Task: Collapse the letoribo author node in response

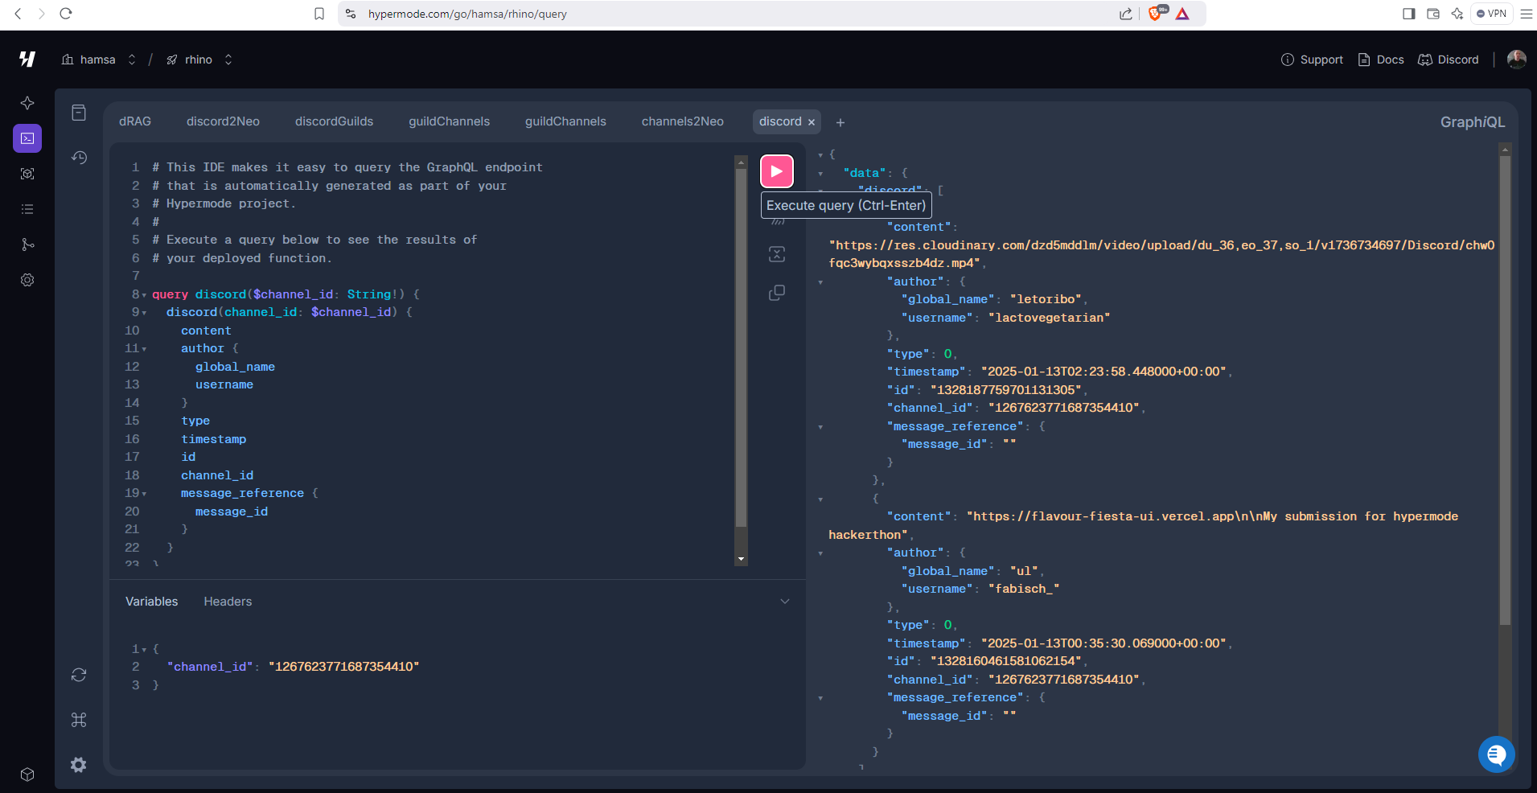Action: (x=820, y=282)
